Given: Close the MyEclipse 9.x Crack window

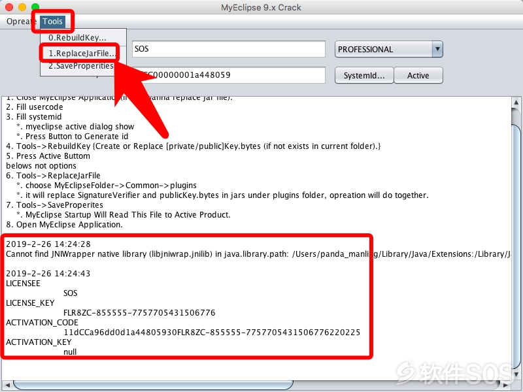Looking at the screenshot, I should [9, 7].
